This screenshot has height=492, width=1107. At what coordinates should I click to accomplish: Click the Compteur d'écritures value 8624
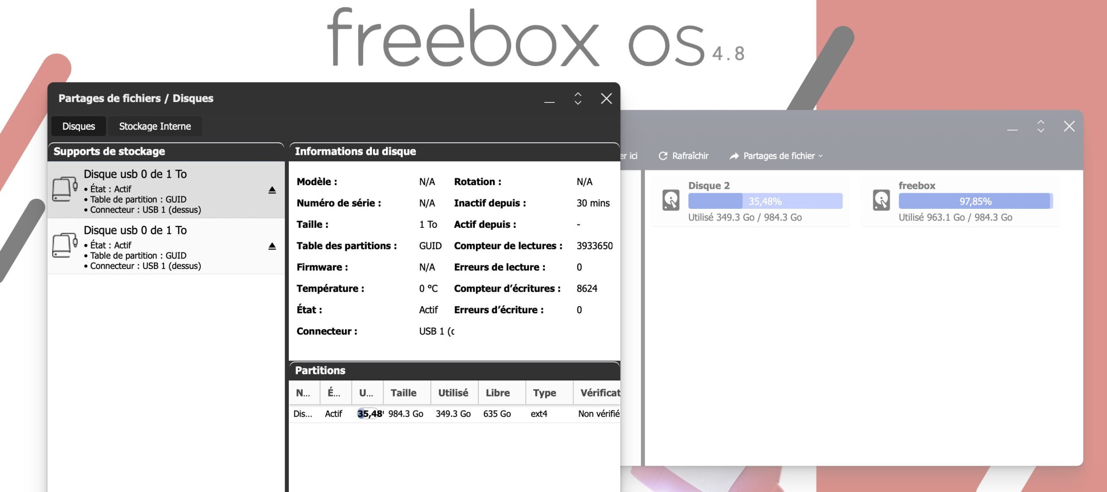coord(587,288)
